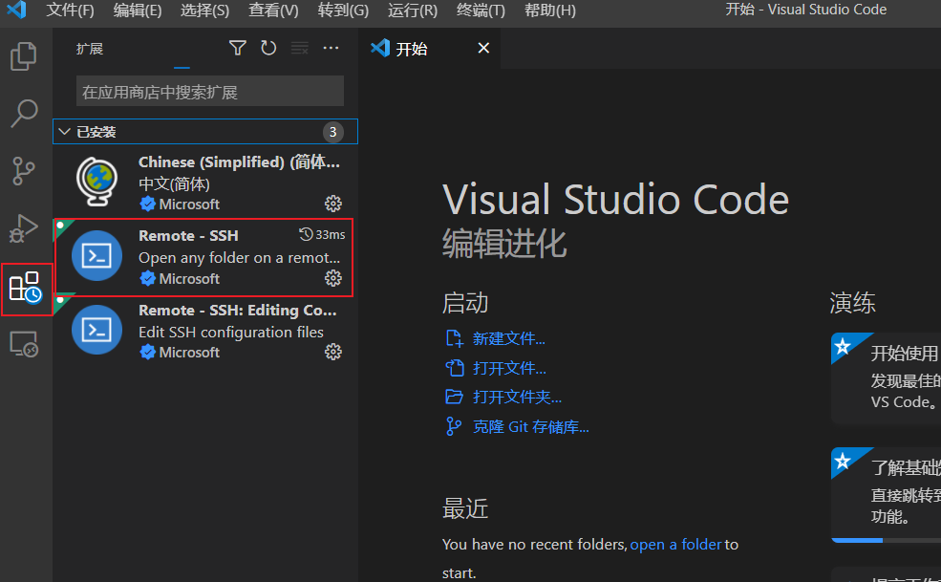Click the 了解基础 walkthrough progress bar

pyautogui.click(x=886, y=540)
